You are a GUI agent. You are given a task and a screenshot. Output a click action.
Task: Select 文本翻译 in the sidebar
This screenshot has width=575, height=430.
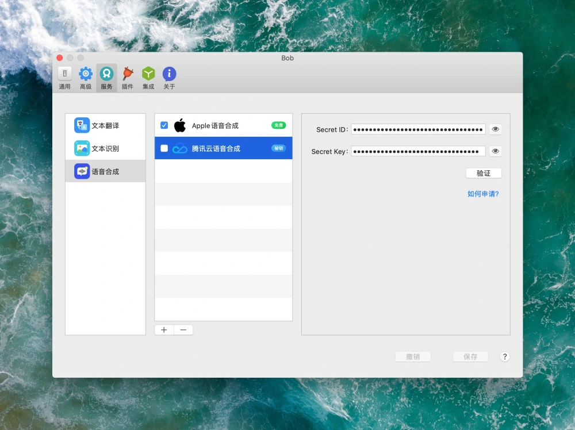coord(106,125)
